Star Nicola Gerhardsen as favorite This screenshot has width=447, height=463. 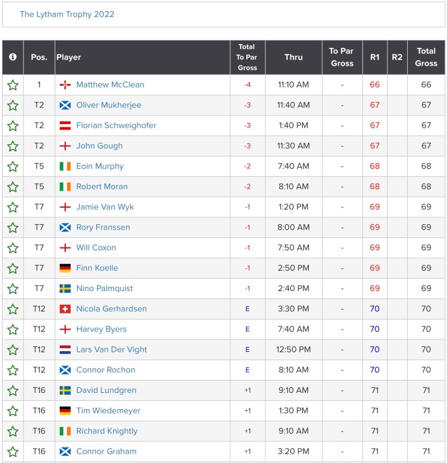click(12, 309)
